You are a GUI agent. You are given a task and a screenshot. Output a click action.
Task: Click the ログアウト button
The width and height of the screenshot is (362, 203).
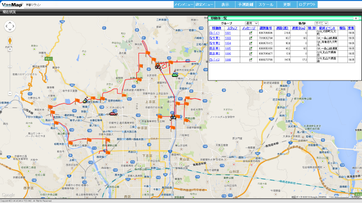[307, 4]
